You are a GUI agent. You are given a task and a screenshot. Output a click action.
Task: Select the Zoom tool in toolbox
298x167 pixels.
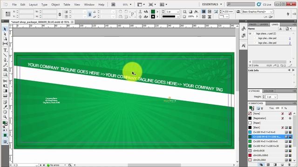click(5, 116)
